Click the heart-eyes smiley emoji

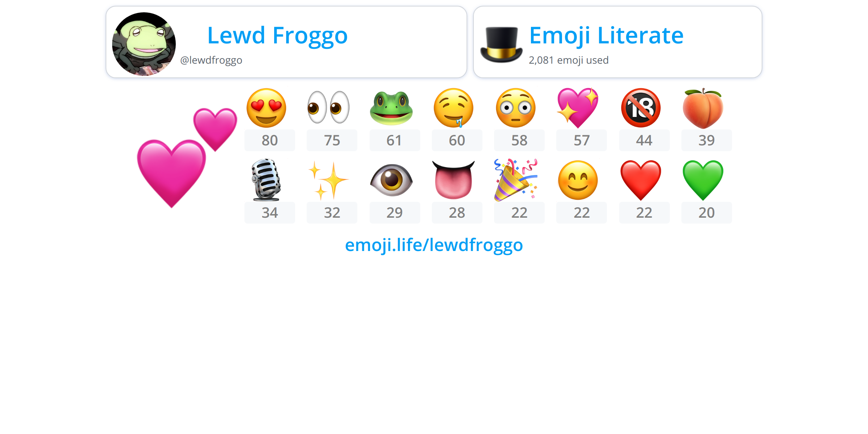point(267,108)
